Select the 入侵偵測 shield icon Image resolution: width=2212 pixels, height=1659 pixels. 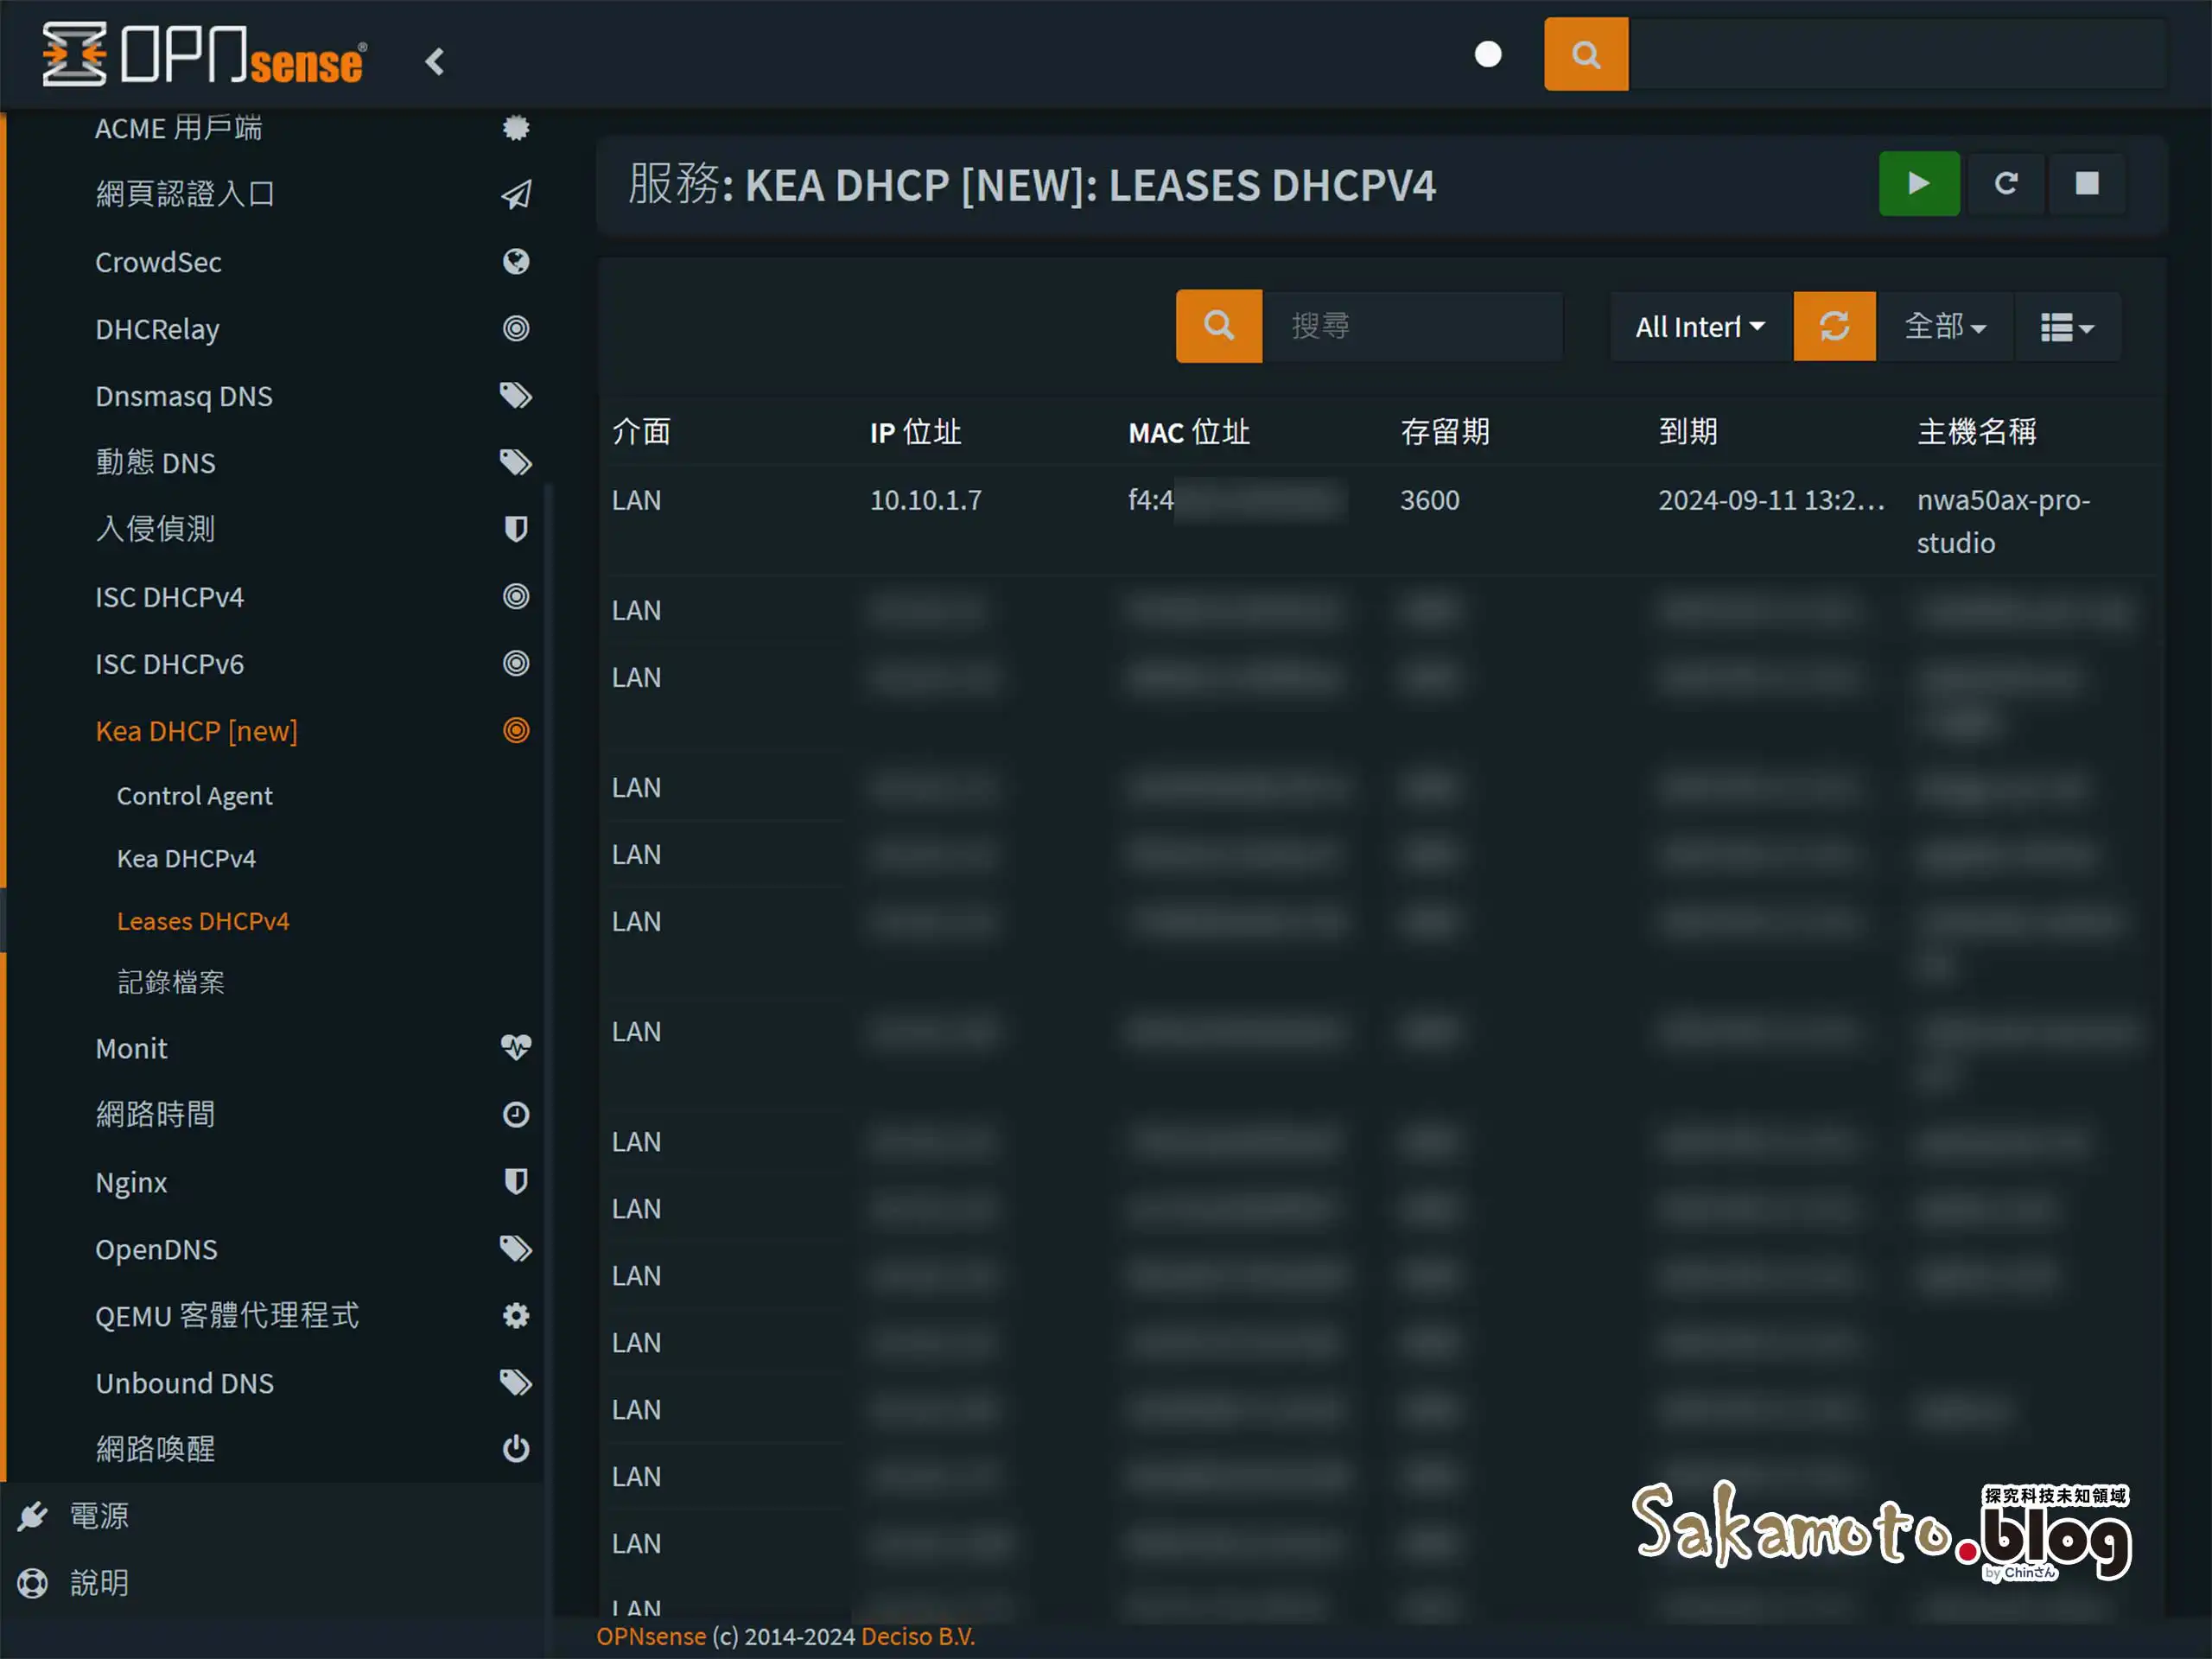[516, 529]
